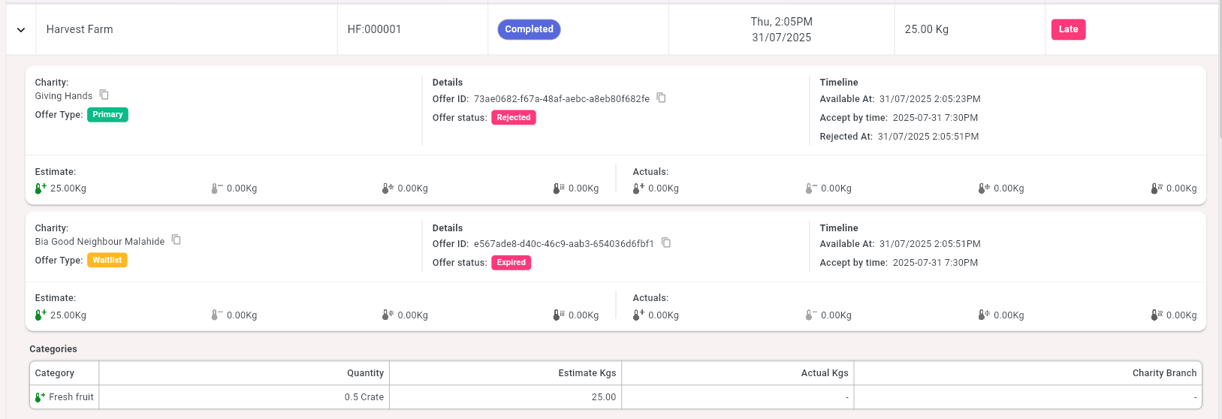Click the Primary offer type tag

107,115
